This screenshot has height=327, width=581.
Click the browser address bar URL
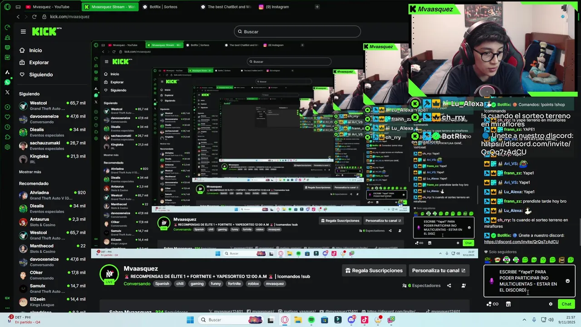[69, 17]
